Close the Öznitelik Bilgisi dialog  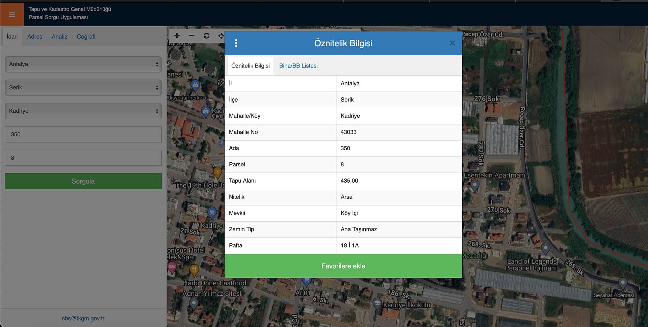(x=452, y=43)
